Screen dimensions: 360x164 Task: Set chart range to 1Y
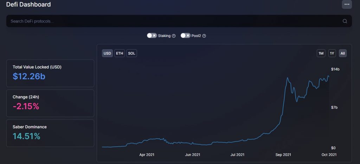[332, 53]
